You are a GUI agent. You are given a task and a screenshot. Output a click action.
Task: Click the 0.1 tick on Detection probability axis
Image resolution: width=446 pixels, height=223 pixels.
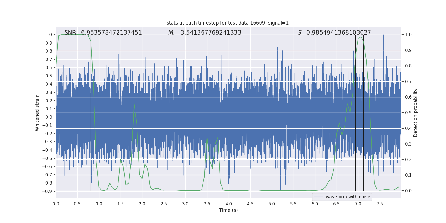408,175
